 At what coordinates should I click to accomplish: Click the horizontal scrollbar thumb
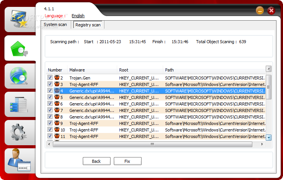(x=152, y=144)
